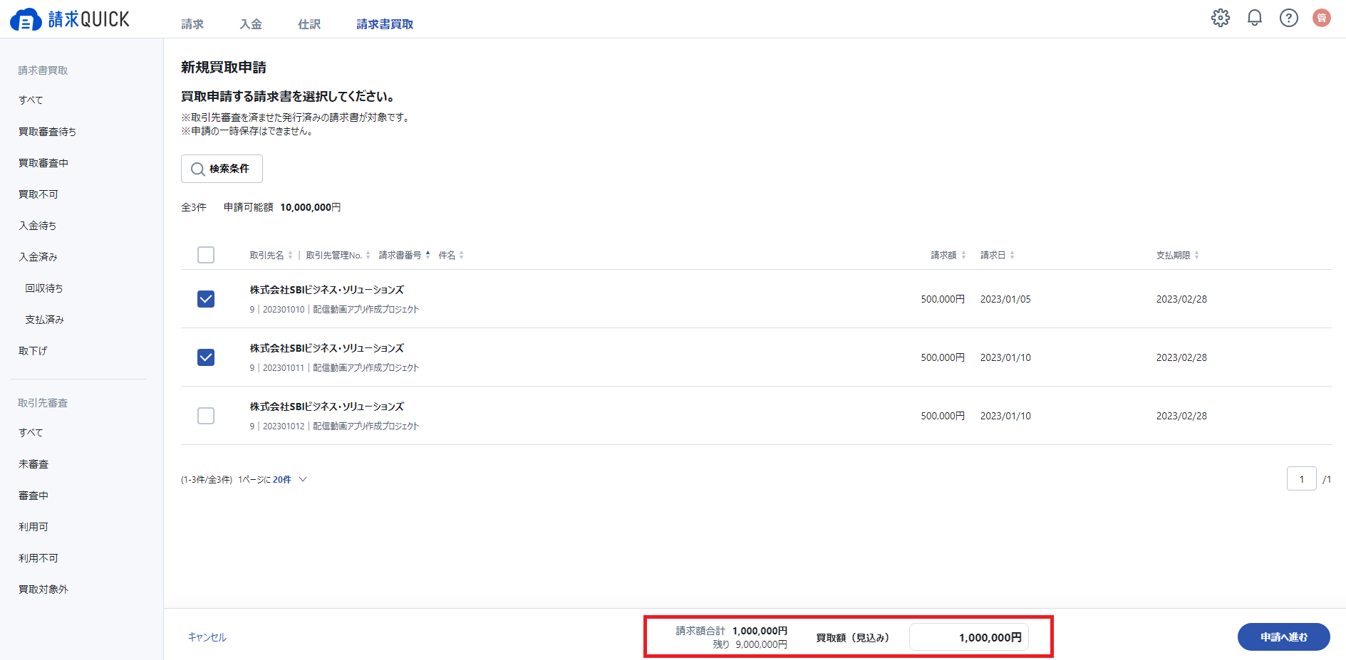Sort table by 支払期限 arrows
The width and height of the screenshot is (1346, 660).
coord(1196,255)
